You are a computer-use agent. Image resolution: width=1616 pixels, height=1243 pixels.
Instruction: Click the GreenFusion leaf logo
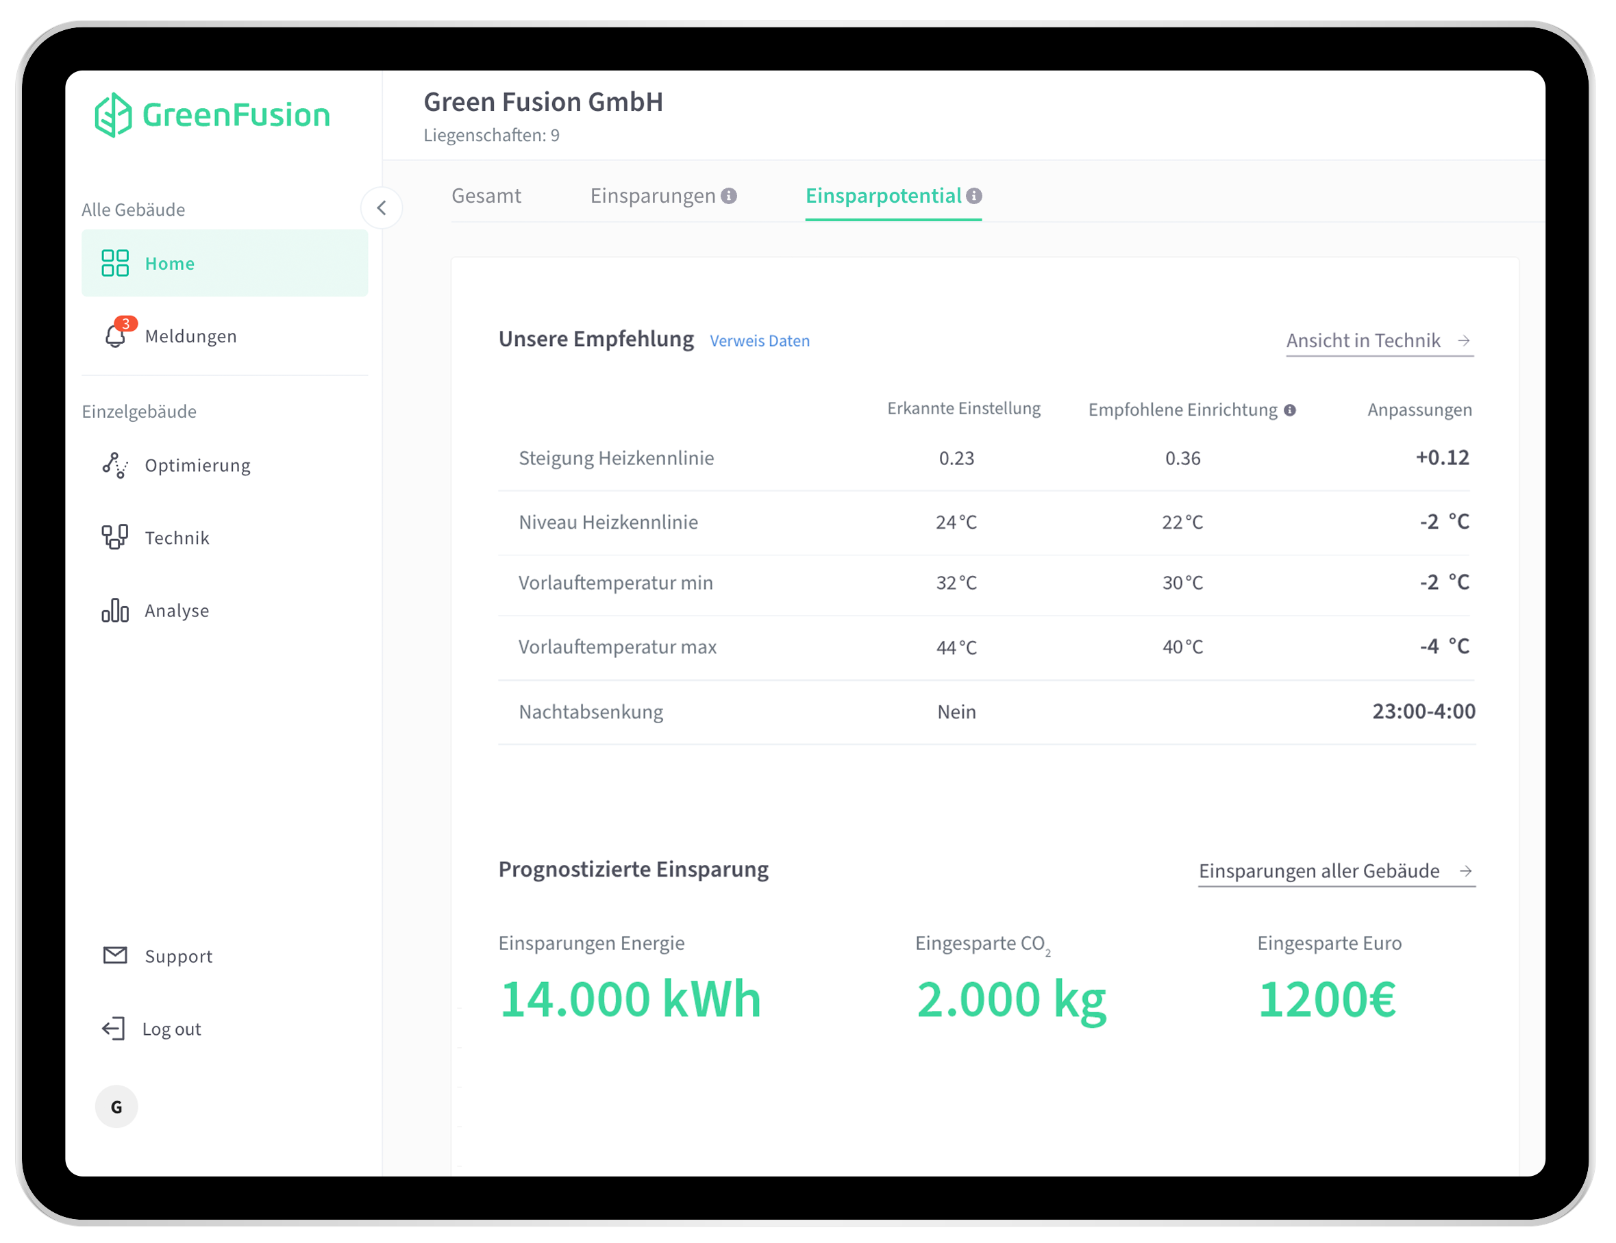point(113,114)
